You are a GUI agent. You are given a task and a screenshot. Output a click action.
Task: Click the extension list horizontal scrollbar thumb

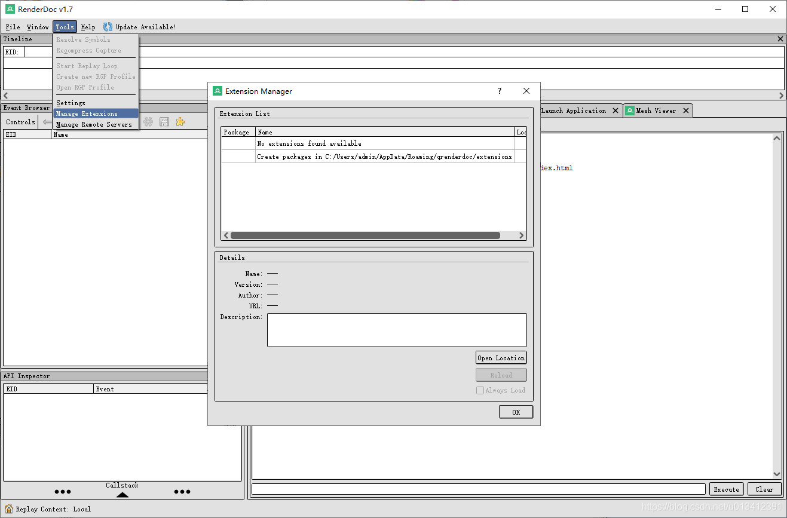pos(365,235)
